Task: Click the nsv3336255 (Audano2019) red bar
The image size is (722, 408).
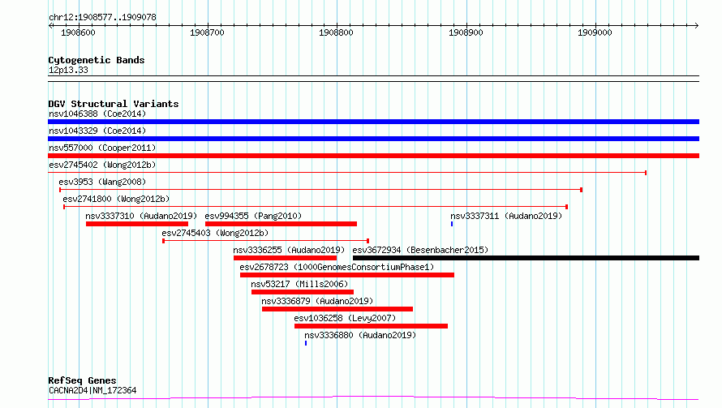Action: [285, 258]
